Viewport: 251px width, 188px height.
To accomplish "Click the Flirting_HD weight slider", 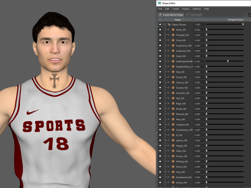I will [x=225, y=161].
